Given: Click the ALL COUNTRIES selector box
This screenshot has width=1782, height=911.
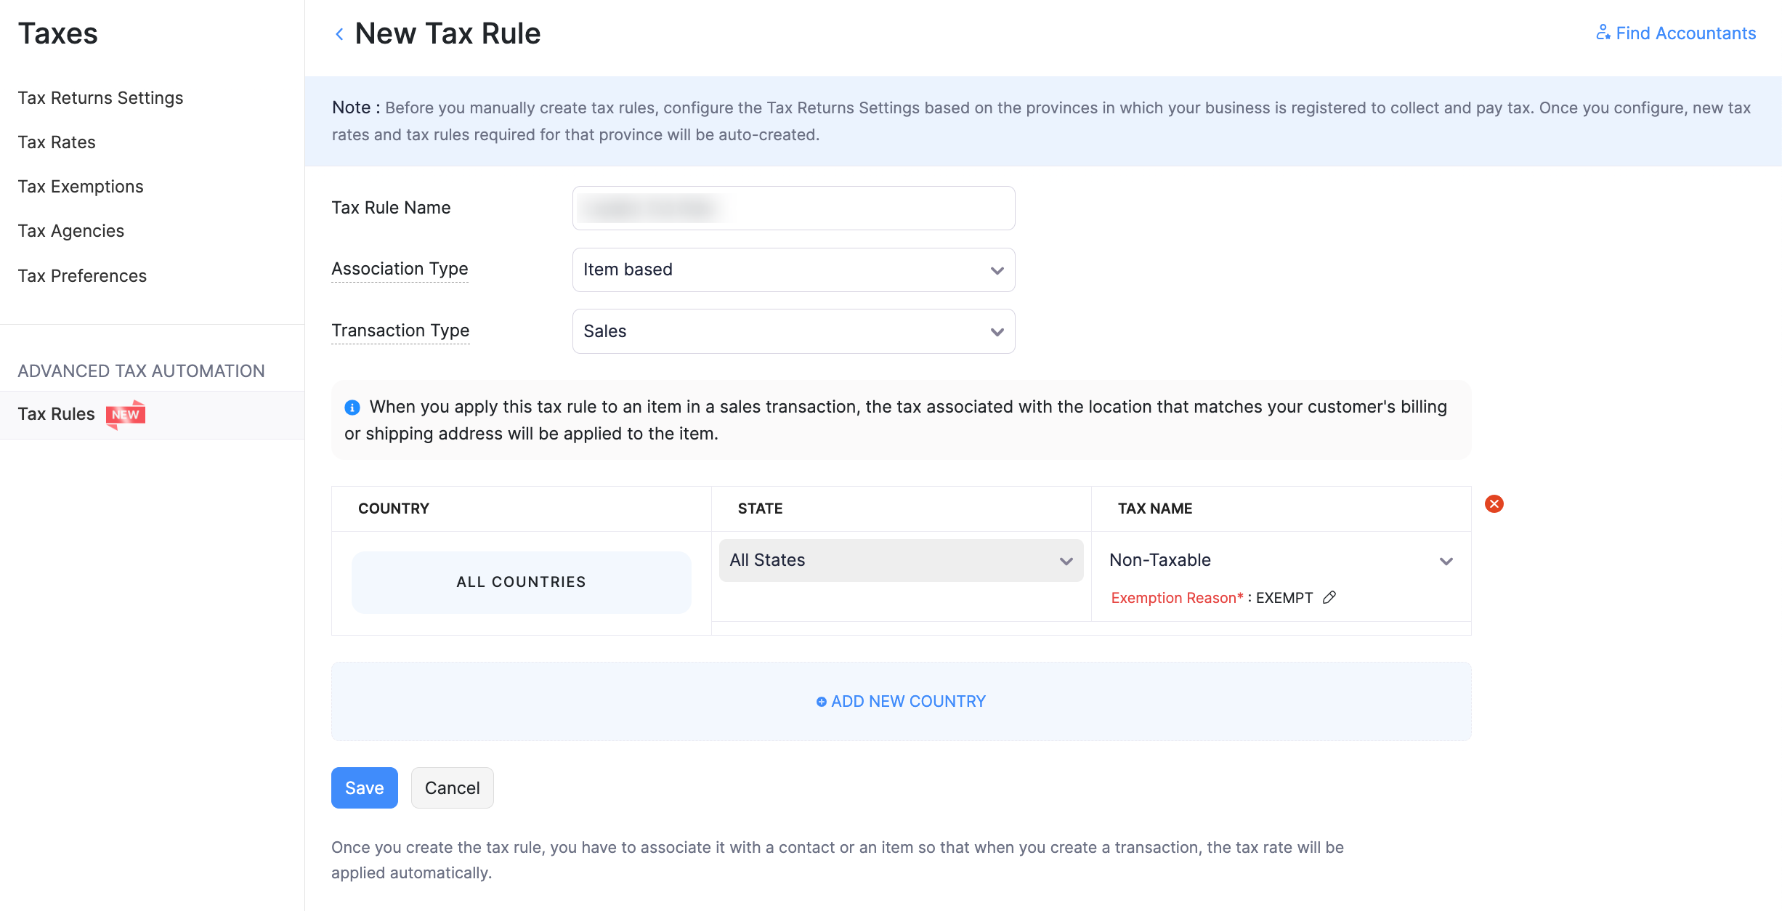Looking at the screenshot, I should (x=521, y=583).
